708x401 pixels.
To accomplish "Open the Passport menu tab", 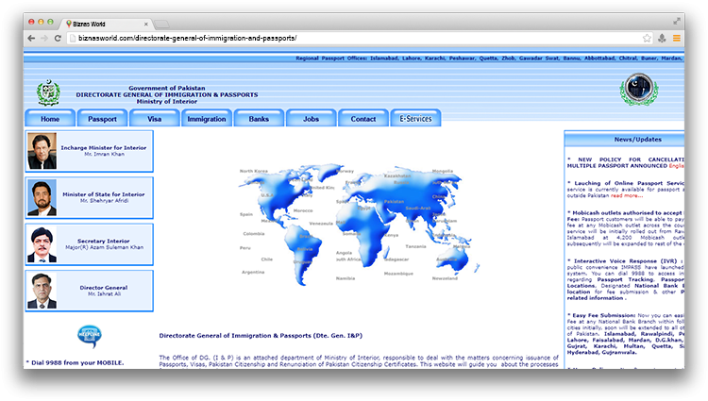I will click(102, 119).
